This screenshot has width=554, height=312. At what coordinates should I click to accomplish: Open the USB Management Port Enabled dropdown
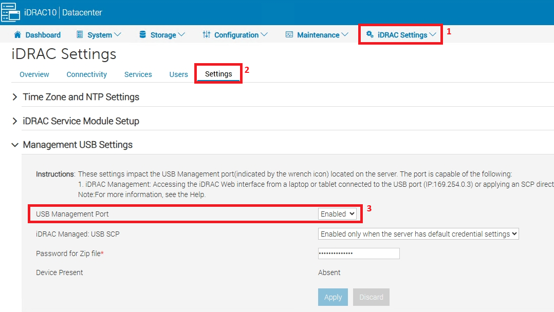coord(337,214)
